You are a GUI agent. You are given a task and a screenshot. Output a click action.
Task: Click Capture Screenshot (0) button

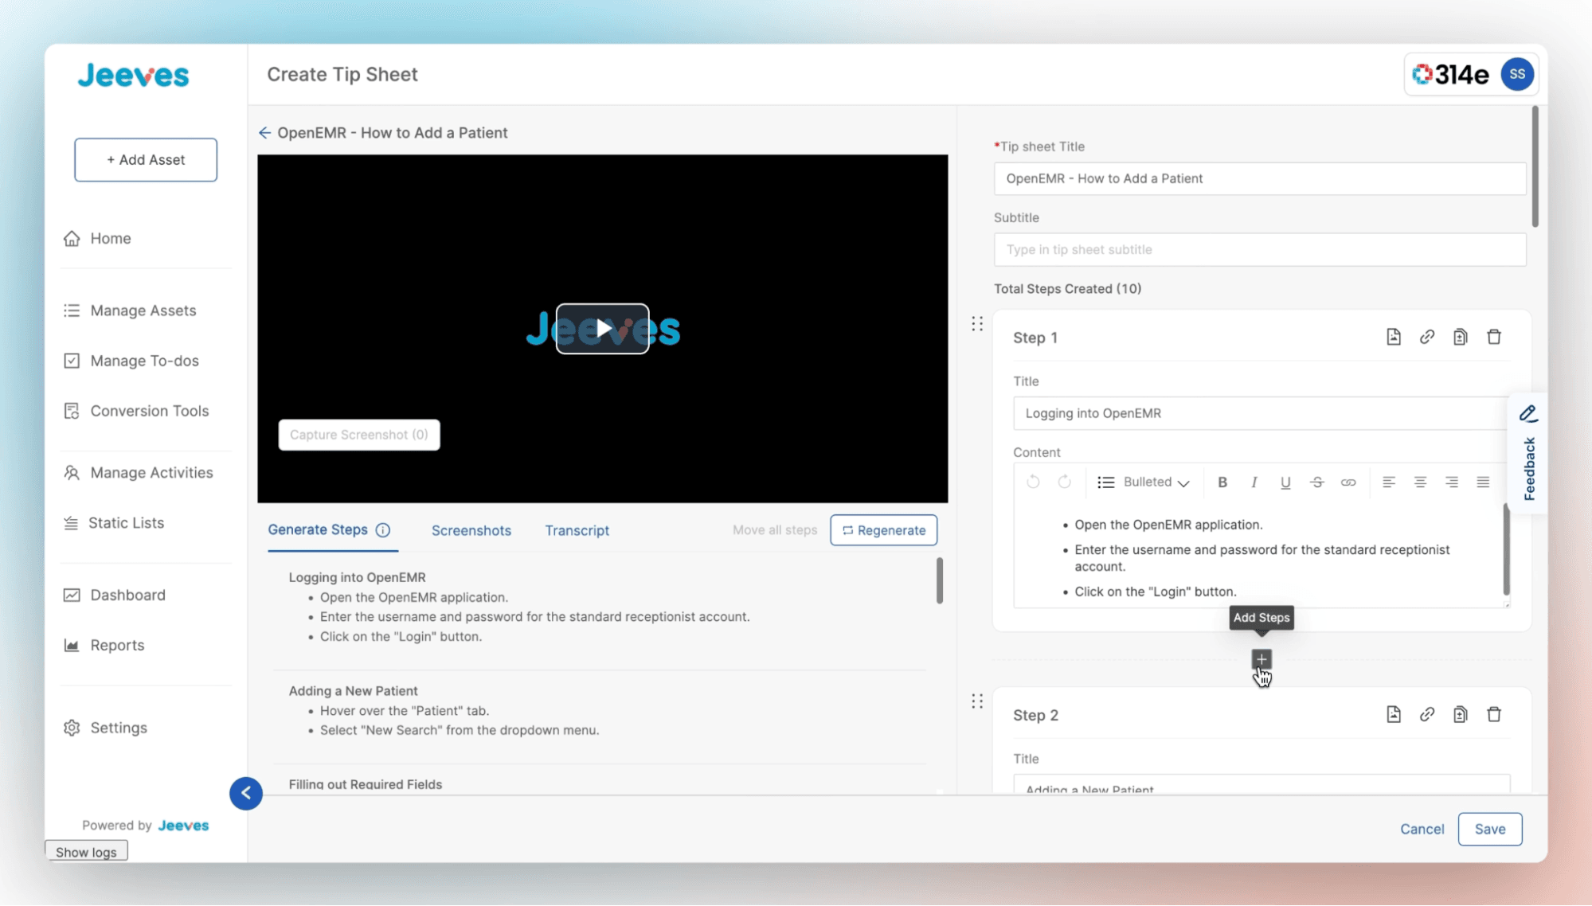coord(359,435)
